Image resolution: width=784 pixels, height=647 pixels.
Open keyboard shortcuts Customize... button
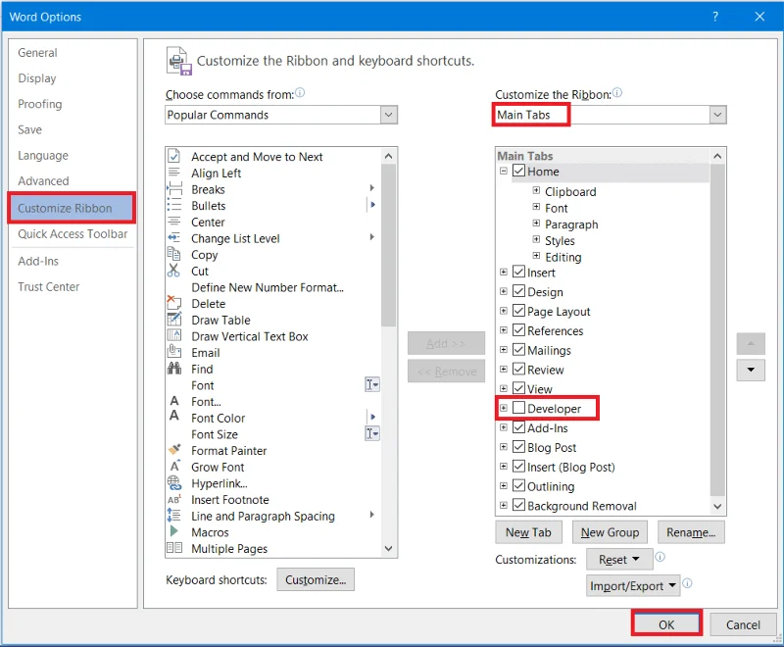(x=316, y=579)
